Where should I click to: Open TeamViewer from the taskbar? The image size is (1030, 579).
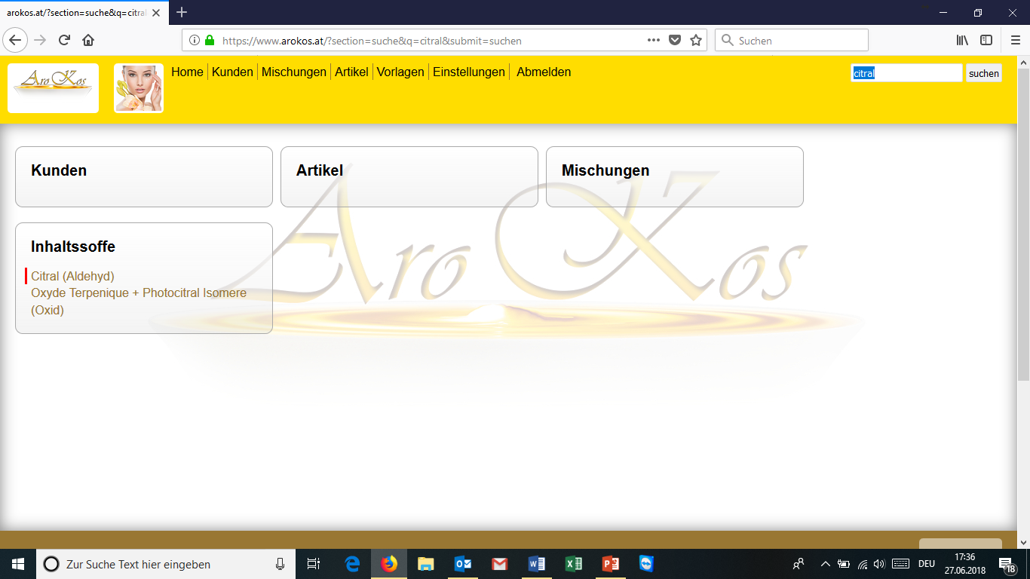tap(646, 564)
